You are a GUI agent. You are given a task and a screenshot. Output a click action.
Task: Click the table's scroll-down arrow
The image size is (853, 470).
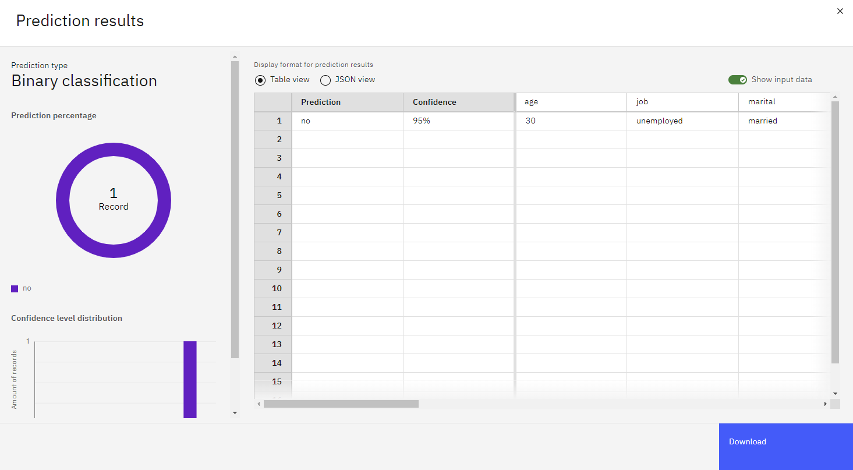tap(835, 394)
